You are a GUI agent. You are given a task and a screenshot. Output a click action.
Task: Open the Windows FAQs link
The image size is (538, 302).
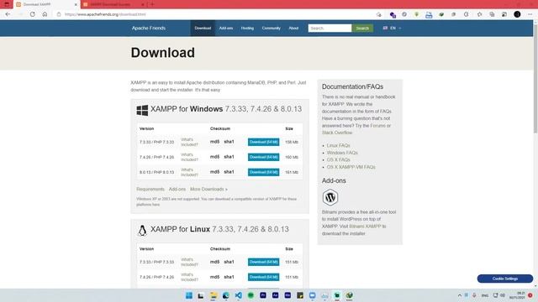pos(342,153)
